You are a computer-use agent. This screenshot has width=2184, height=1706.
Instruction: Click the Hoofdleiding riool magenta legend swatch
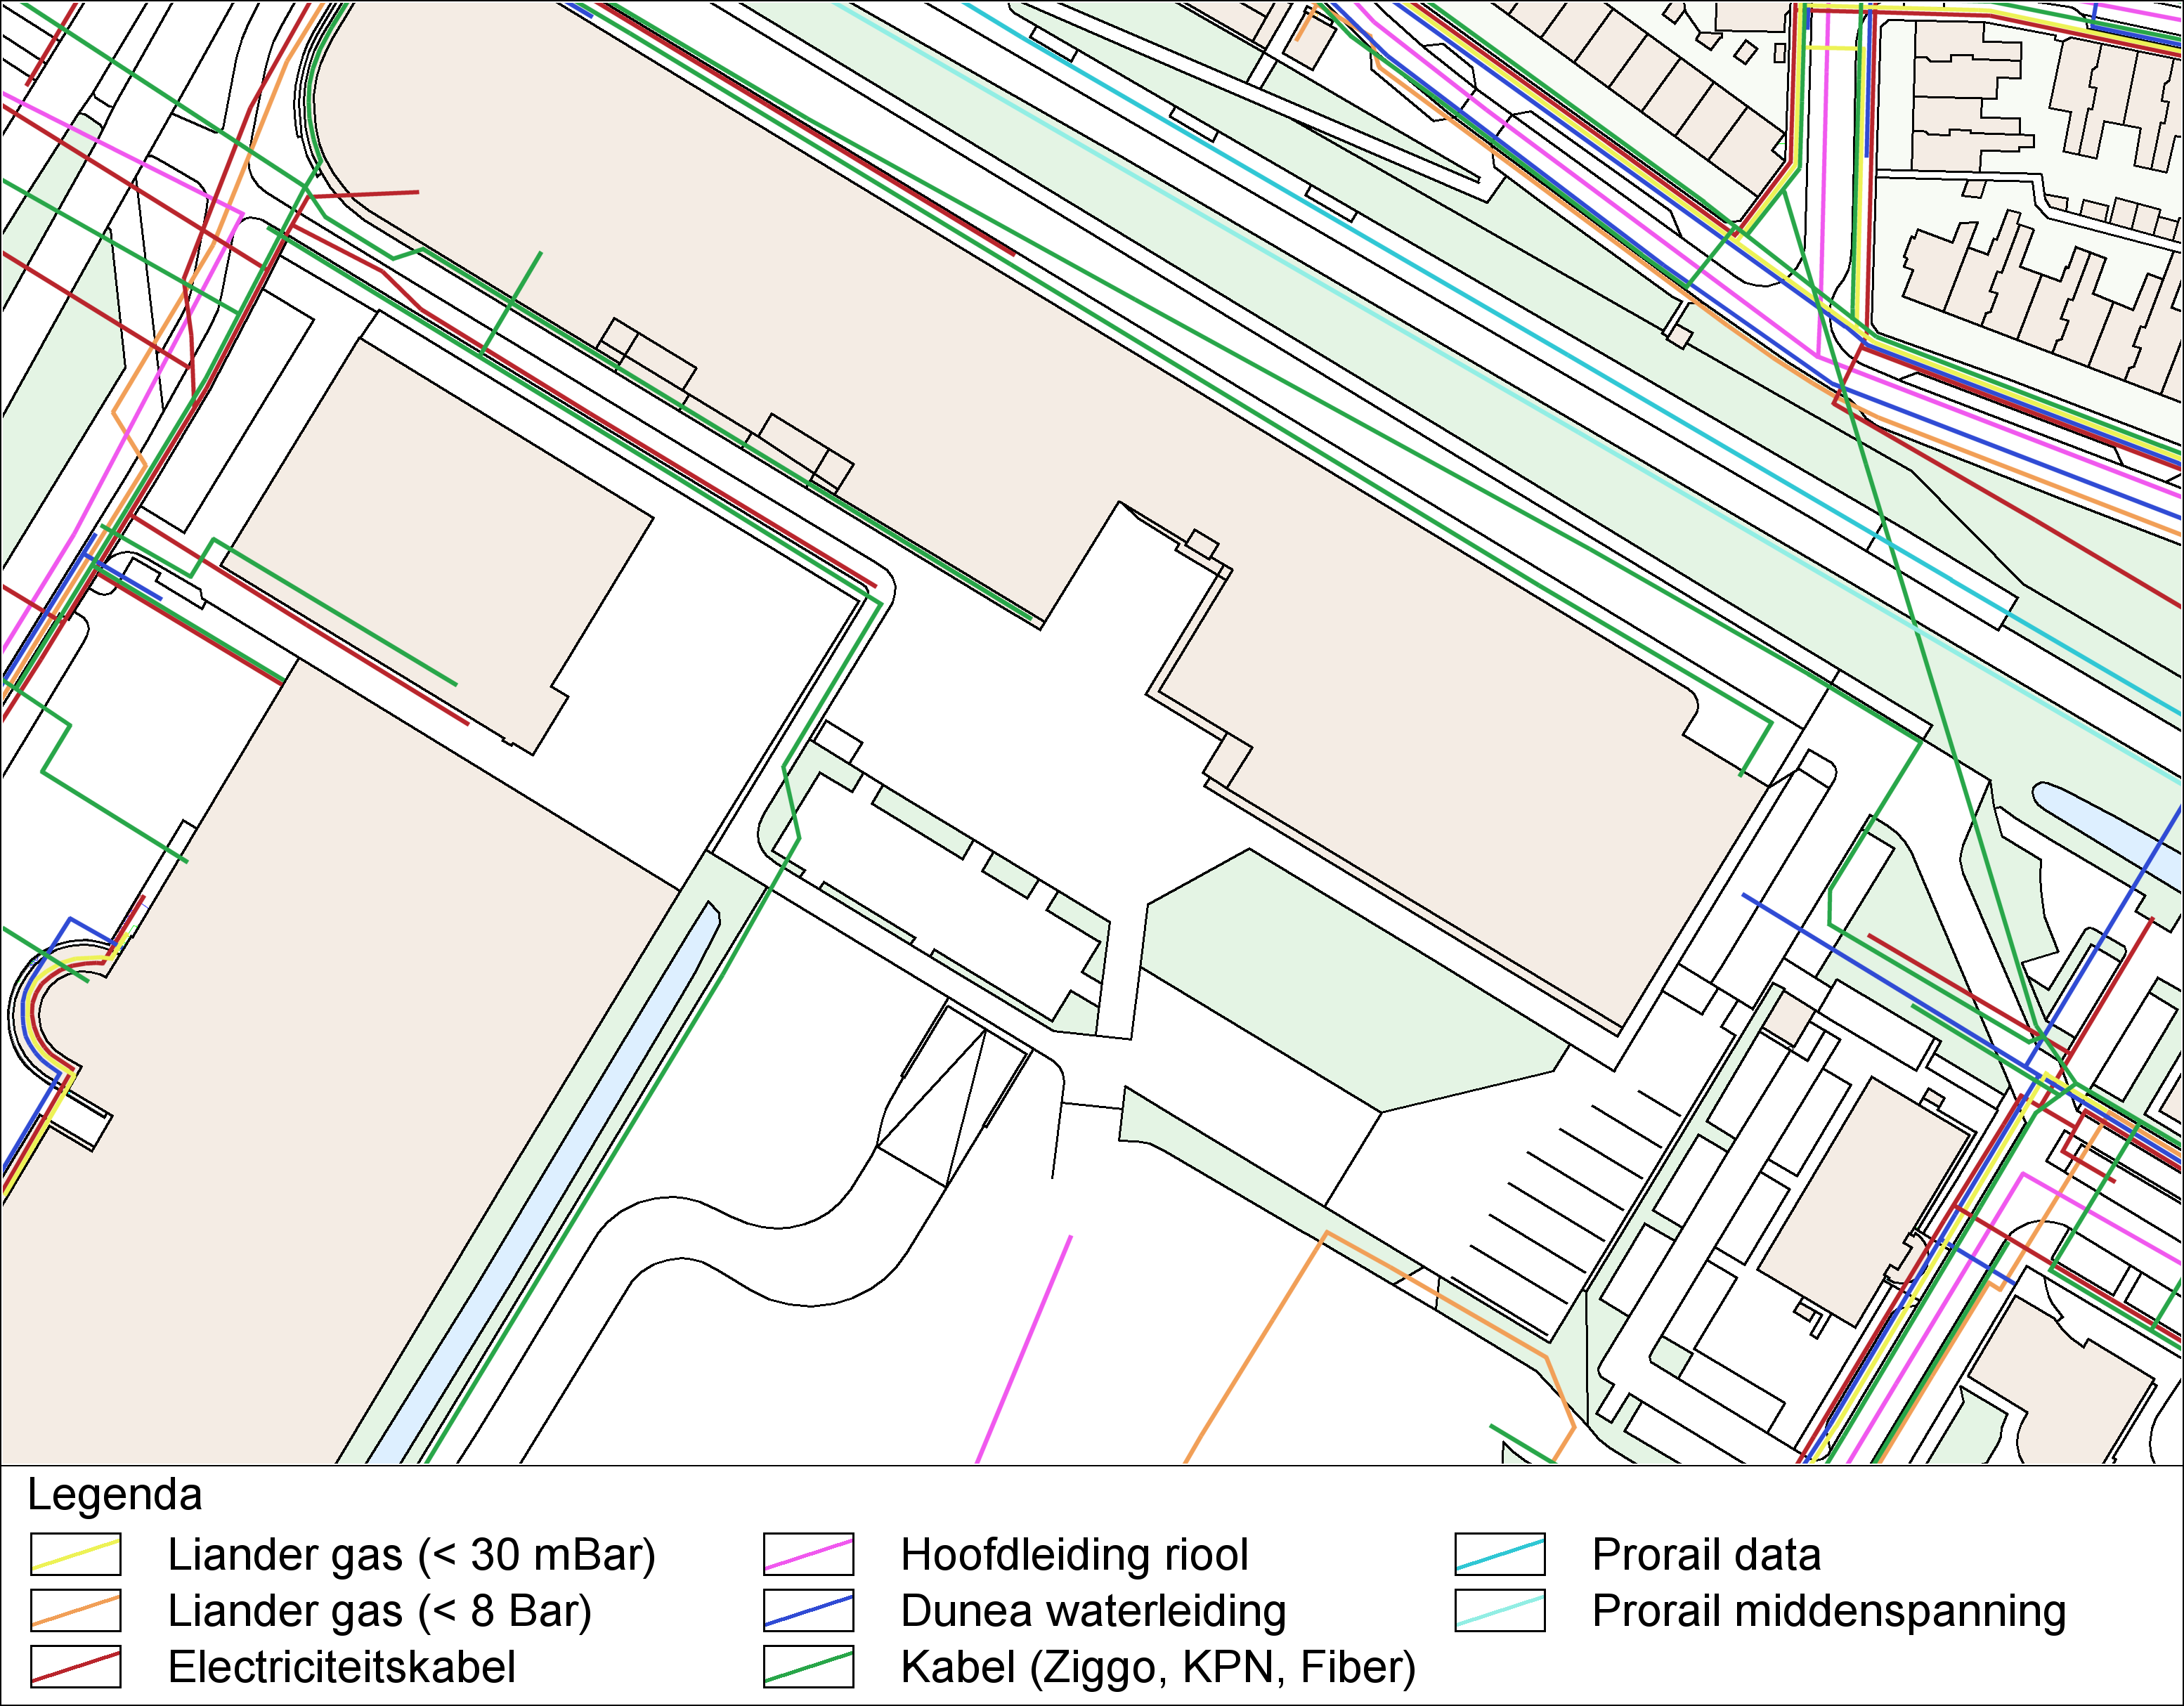809,1554
